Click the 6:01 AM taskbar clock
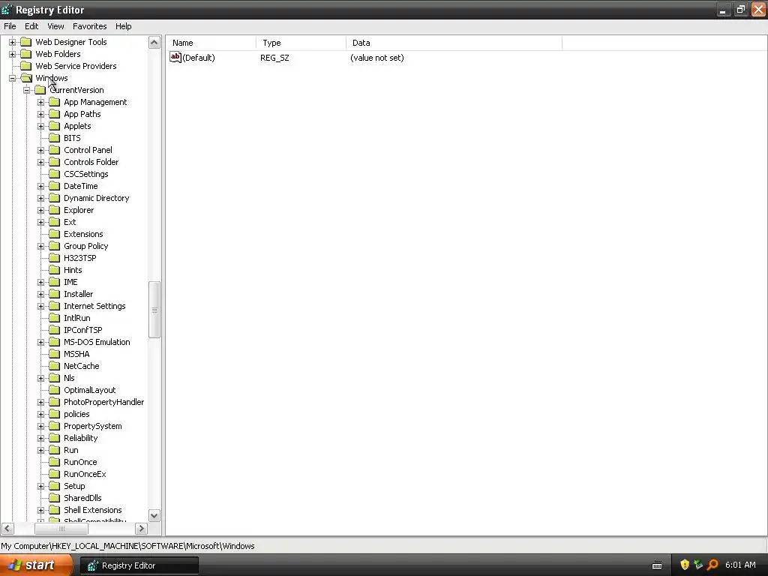768x576 pixels. pyautogui.click(x=740, y=565)
